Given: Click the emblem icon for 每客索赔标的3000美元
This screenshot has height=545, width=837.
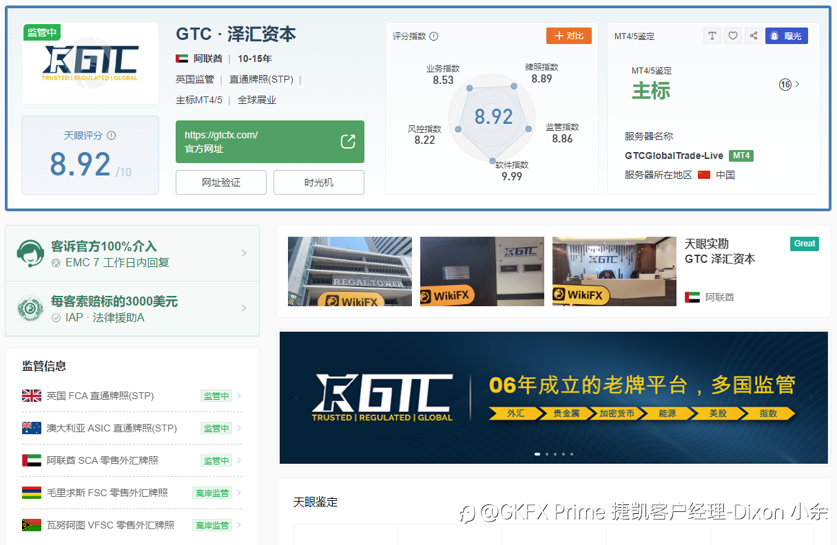Looking at the screenshot, I should click(x=30, y=309).
